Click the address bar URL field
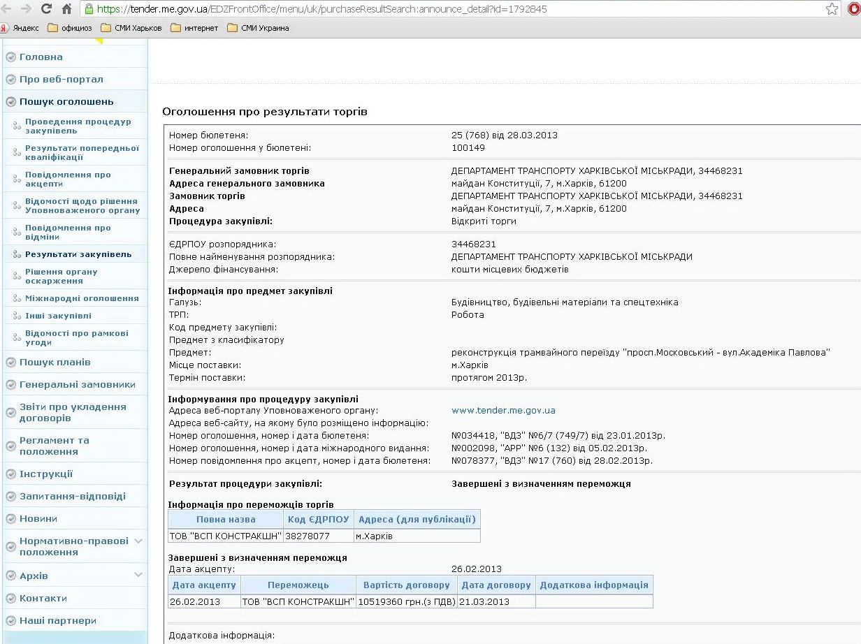This screenshot has height=644, width=861. [447, 9]
